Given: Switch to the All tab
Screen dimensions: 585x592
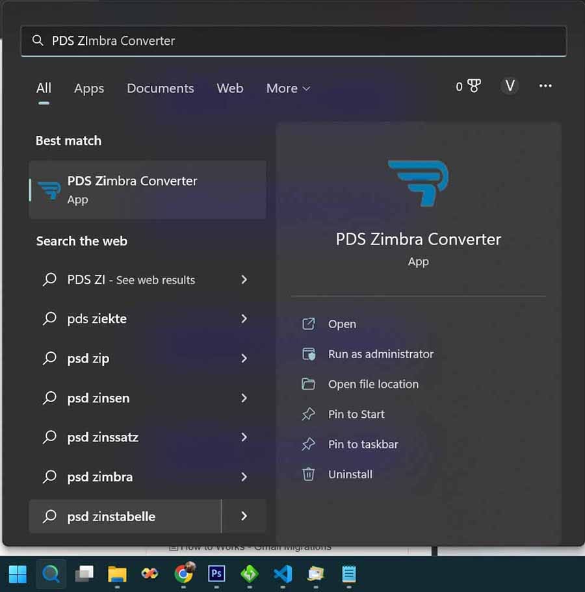Looking at the screenshot, I should 44,88.
